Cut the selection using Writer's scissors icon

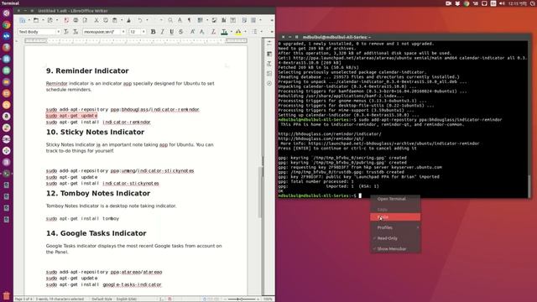pyautogui.click(x=96, y=20)
